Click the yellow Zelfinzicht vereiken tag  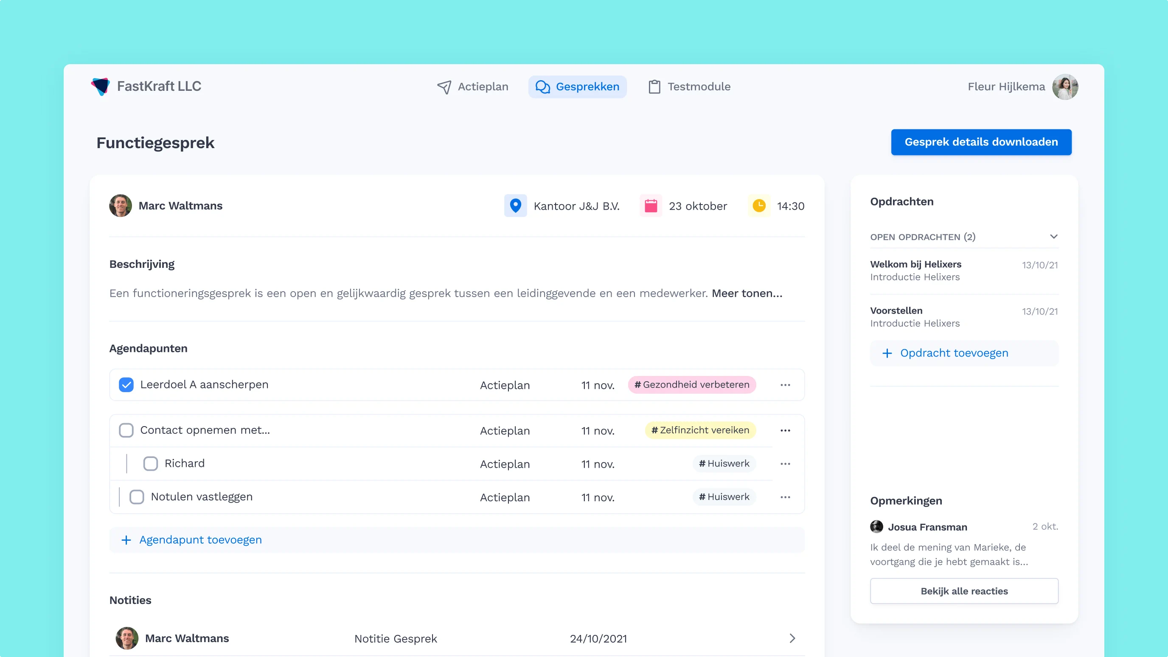(700, 430)
